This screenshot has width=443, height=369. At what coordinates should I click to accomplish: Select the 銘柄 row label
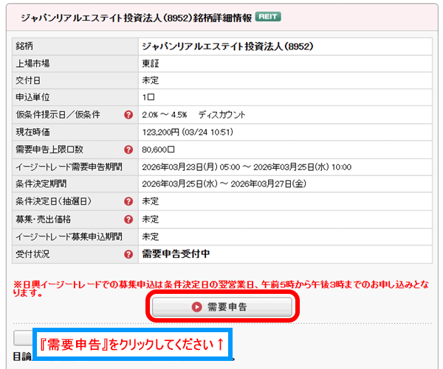pos(24,46)
